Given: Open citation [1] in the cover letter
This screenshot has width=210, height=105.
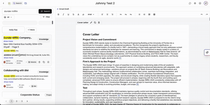Looking at the screenshot, I should pyautogui.click(x=120, y=58).
